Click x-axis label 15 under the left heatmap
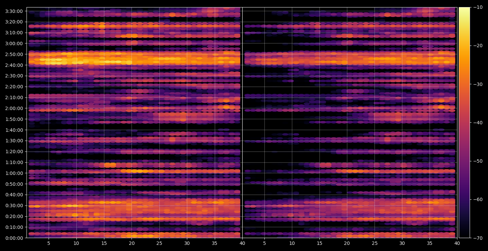Screen dimensions: 488x251 (104, 244)
